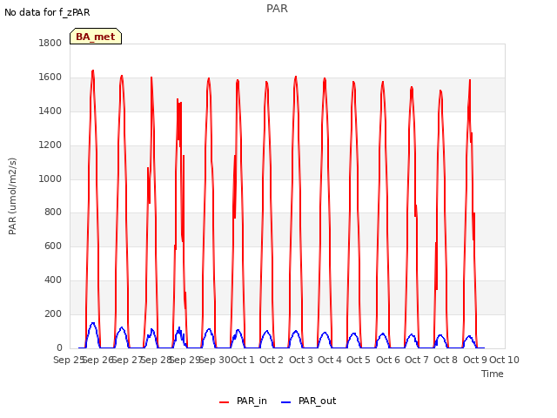
Task: Click the BA_met label box
Action: pos(96,37)
